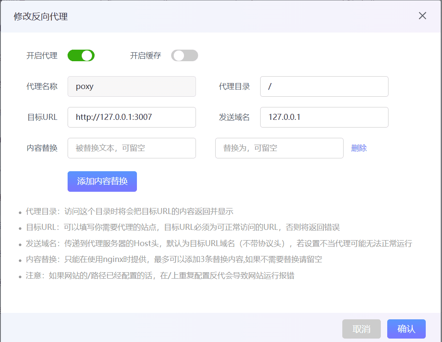Select the 发送域名 input field
Screen dimensions: 442x342
coord(324,117)
